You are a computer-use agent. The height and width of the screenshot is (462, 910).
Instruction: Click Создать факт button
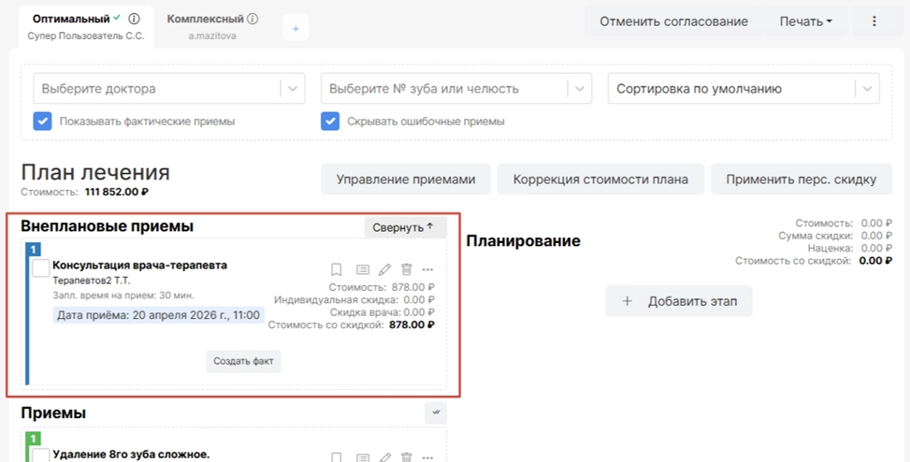243,361
